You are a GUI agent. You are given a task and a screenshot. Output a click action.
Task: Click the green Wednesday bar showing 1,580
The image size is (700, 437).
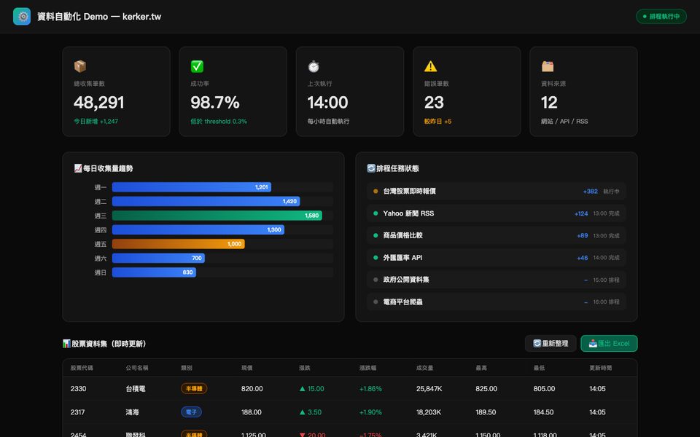point(217,216)
